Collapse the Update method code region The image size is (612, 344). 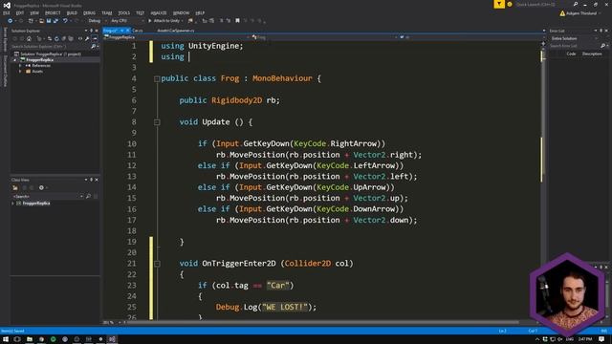click(157, 122)
